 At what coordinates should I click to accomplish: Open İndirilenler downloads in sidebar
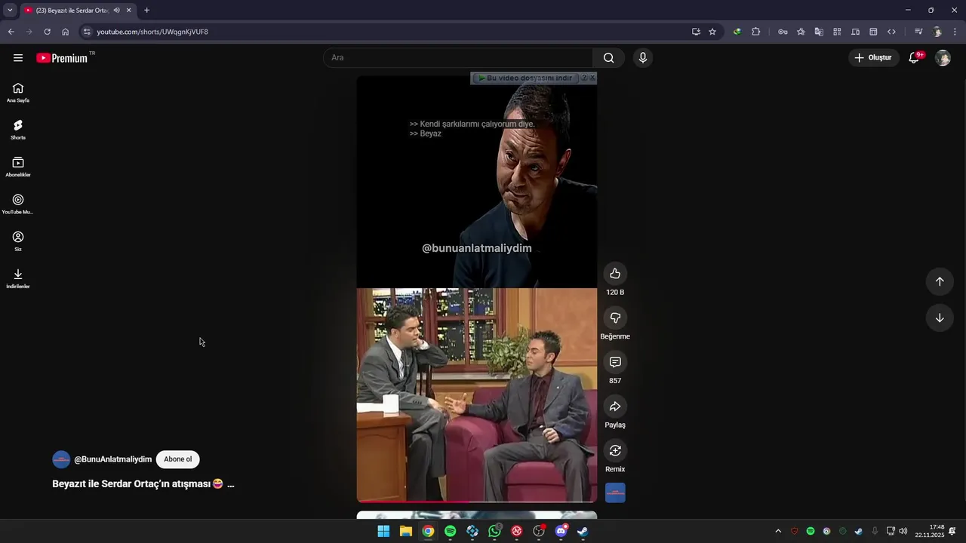[x=18, y=278]
